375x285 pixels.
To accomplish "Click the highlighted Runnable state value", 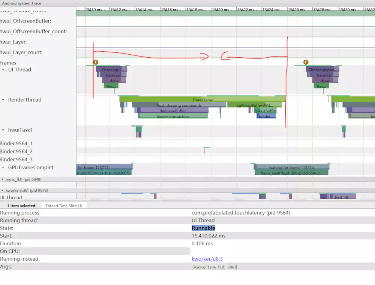I will 203,228.
